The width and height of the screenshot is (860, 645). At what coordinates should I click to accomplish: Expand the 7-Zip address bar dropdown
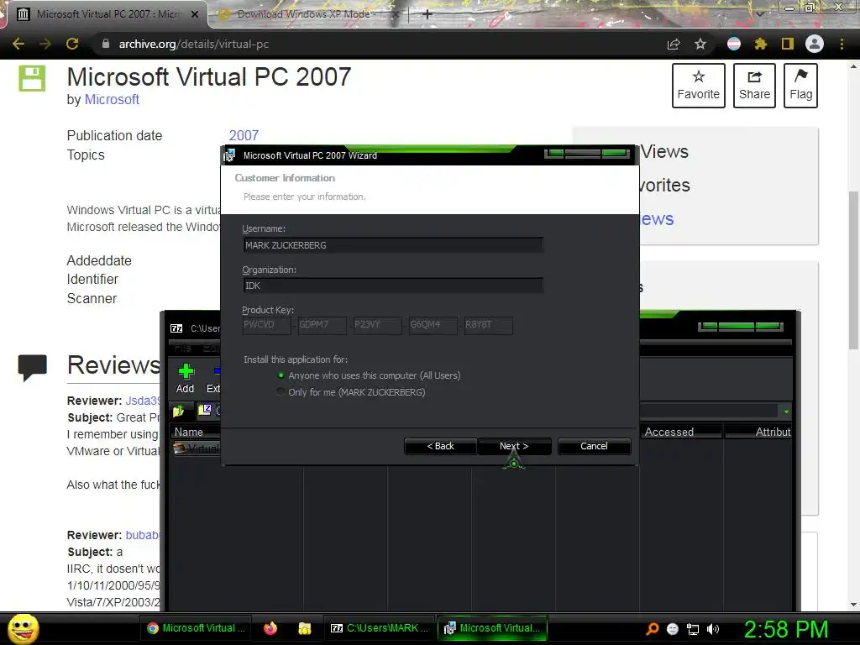click(x=786, y=412)
